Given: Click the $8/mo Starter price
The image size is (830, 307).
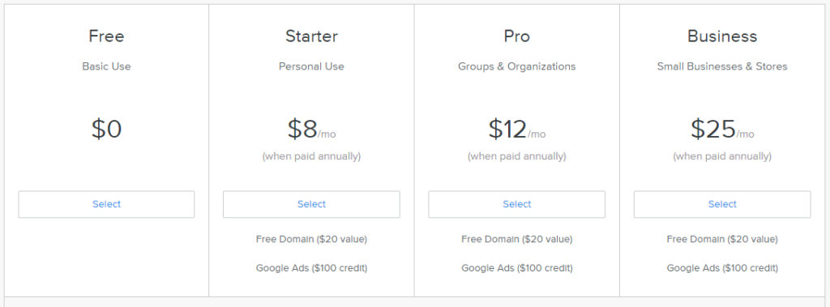Looking at the screenshot, I should point(311,129).
